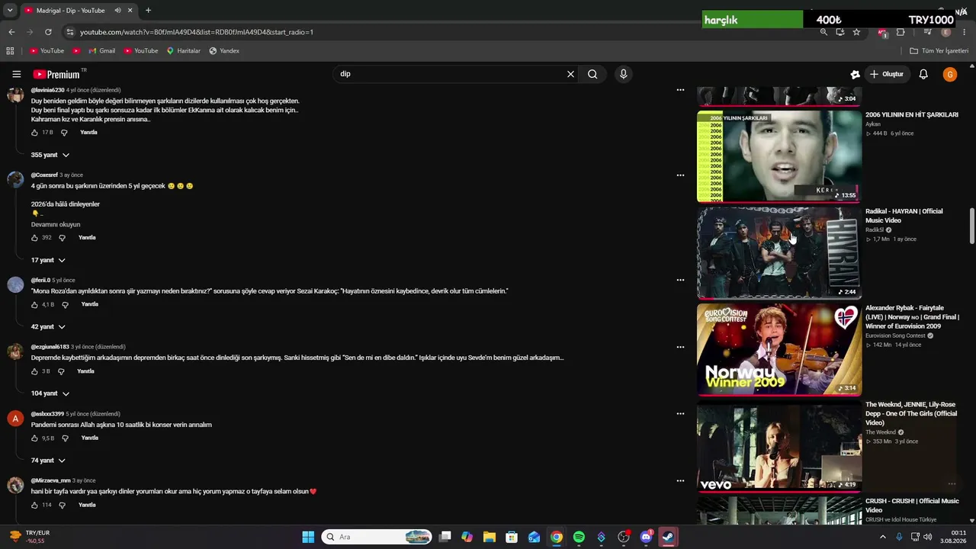Go to the YouTube Premium home logo

click(x=56, y=74)
